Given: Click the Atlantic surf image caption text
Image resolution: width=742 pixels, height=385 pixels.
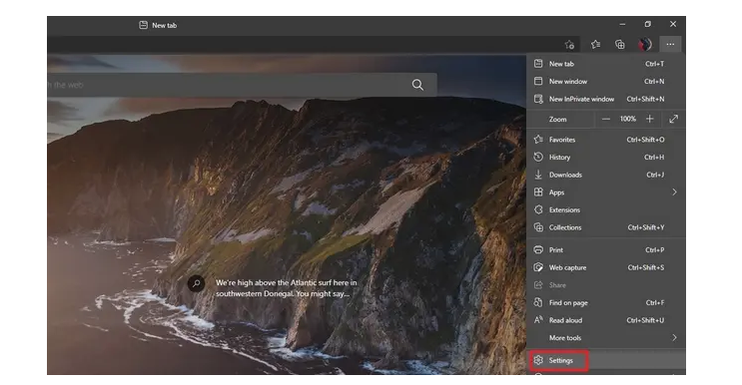Looking at the screenshot, I should pyautogui.click(x=287, y=288).
